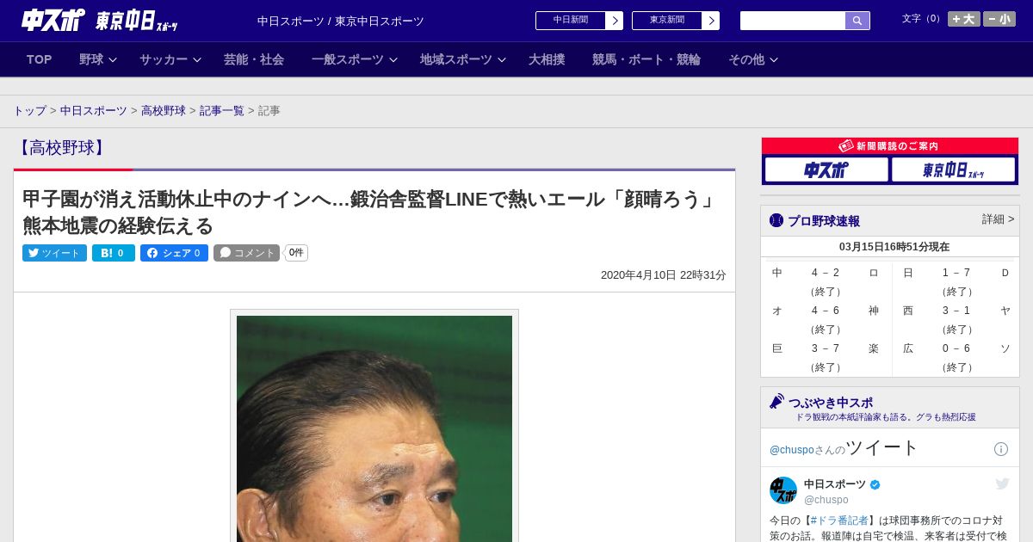
Task: Open the #ドラ番記者 hashtag link
Action: click(839, 520)
